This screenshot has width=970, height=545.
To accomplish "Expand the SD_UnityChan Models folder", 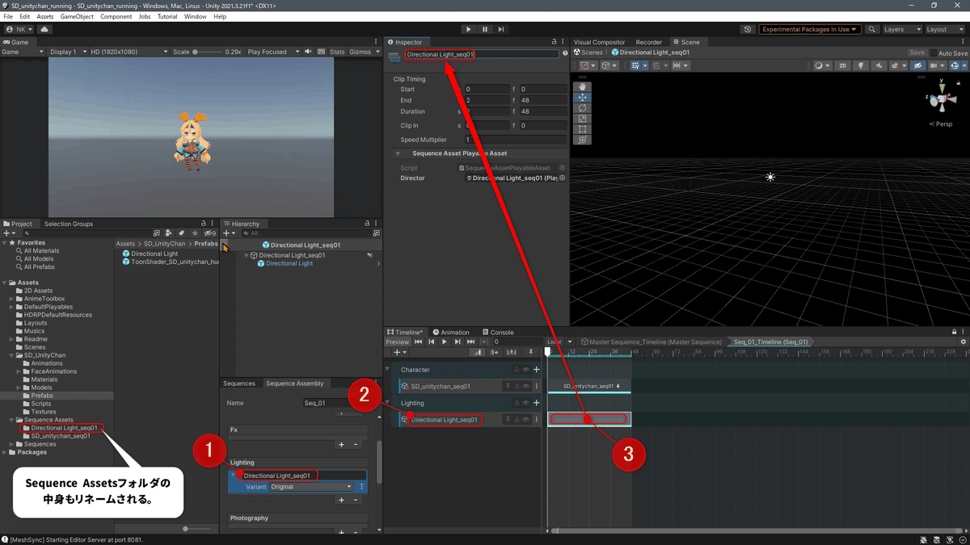I will pos(19,388).
